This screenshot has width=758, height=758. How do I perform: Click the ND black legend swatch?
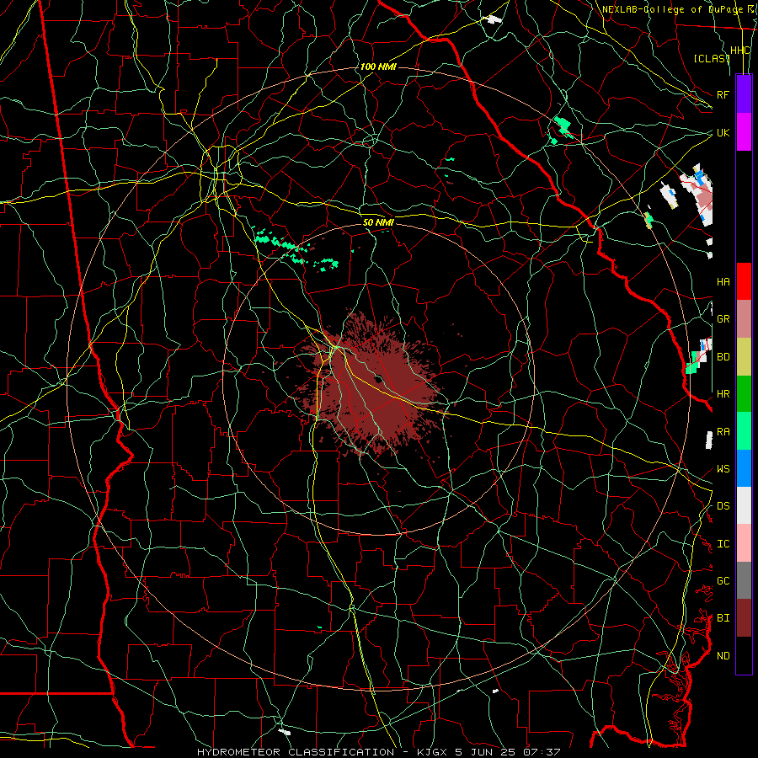744,655
